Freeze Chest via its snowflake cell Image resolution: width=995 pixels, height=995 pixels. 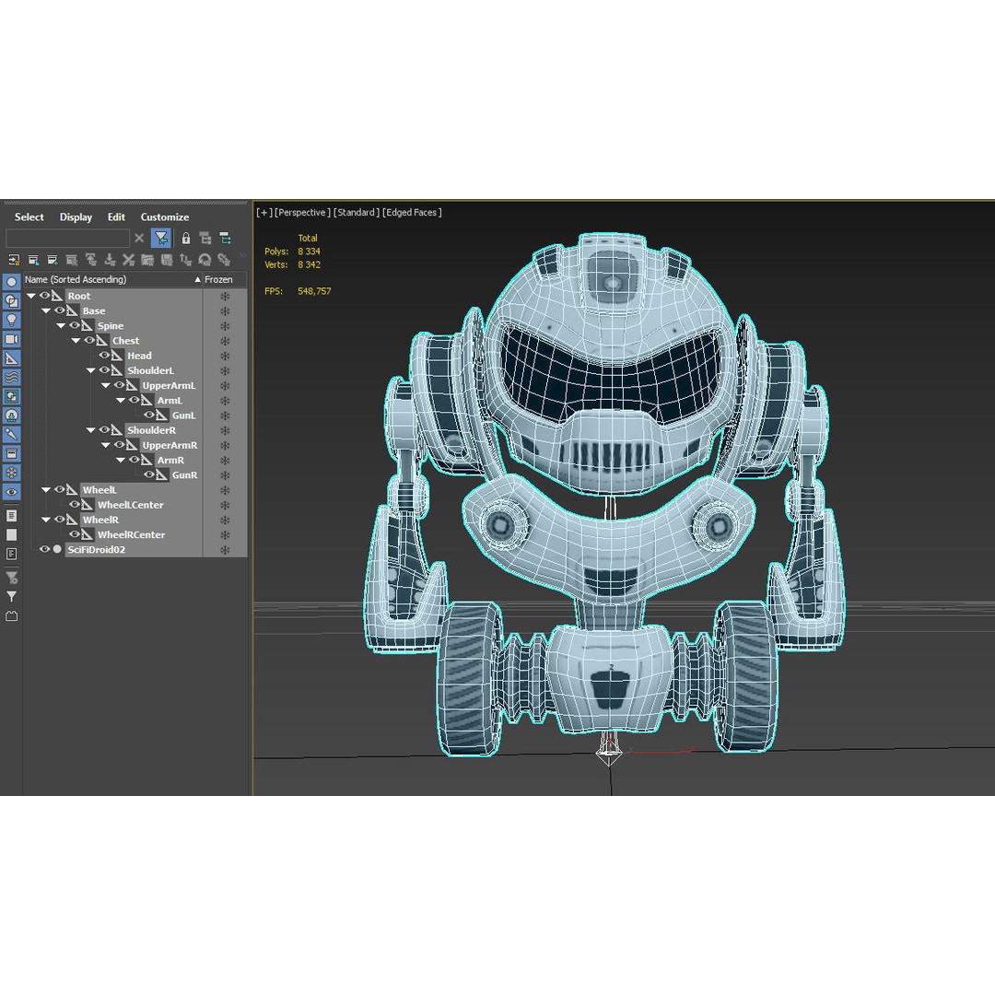tap(225, 341)
